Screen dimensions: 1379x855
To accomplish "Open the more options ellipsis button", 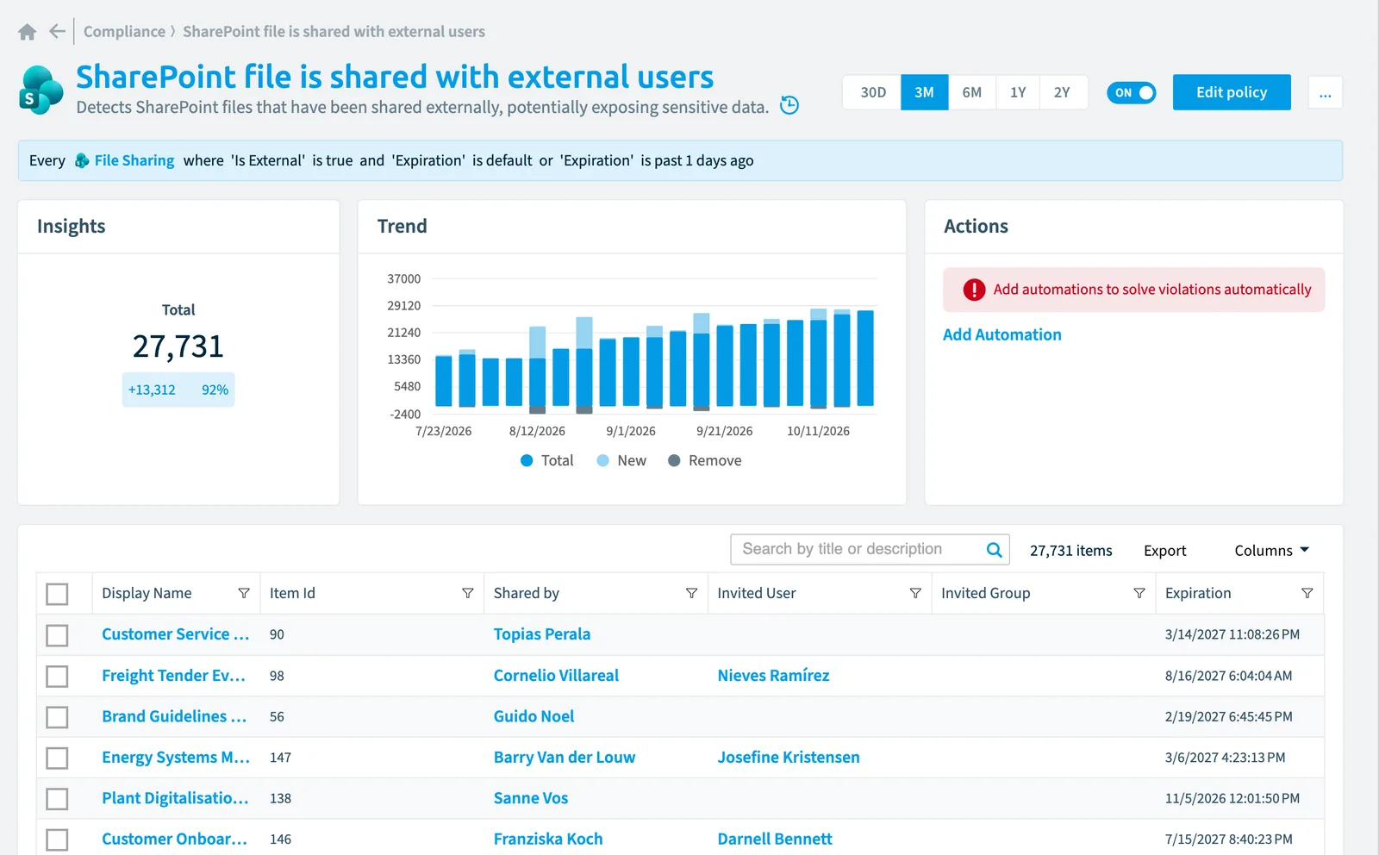I will click(1326, 92).
